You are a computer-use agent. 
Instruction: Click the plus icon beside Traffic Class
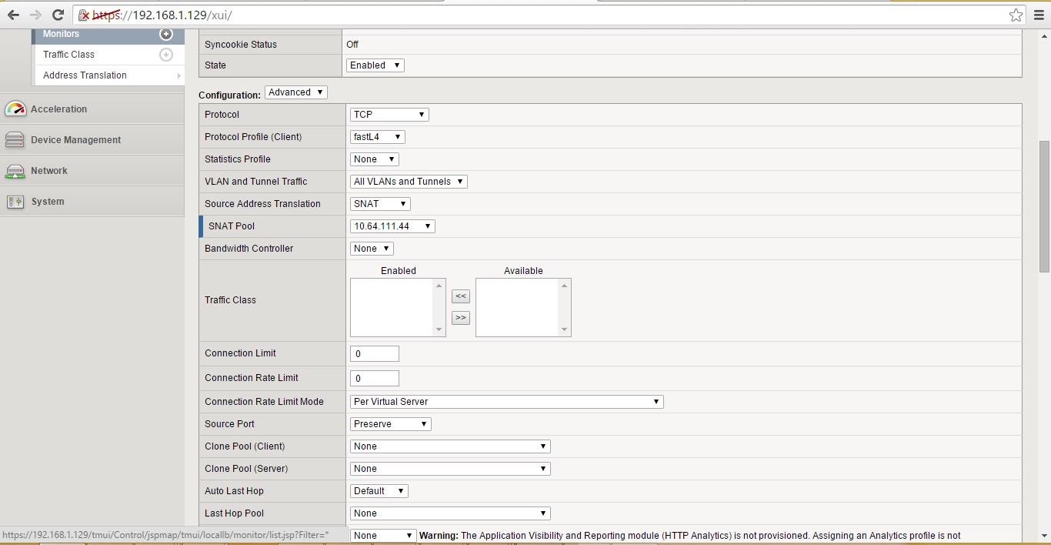click(x=166, y=54)
